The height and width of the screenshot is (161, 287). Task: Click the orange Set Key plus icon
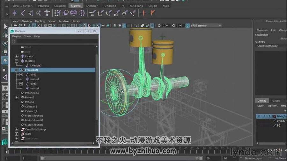(143, 13)
